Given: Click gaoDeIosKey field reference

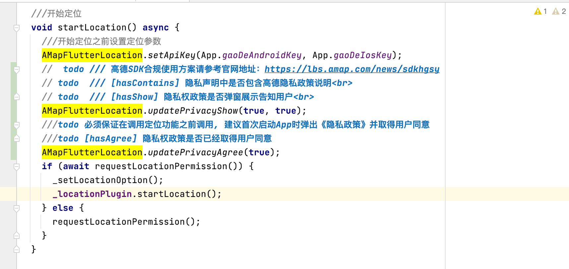Looking at the screenshot, I should point(363,55).
